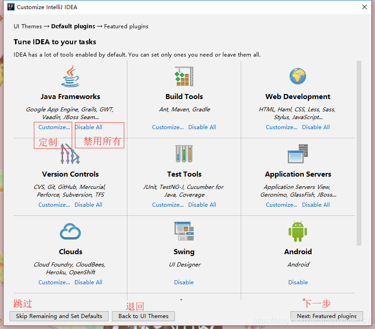Open Customize for Version Controls

[x=54, y=205]
